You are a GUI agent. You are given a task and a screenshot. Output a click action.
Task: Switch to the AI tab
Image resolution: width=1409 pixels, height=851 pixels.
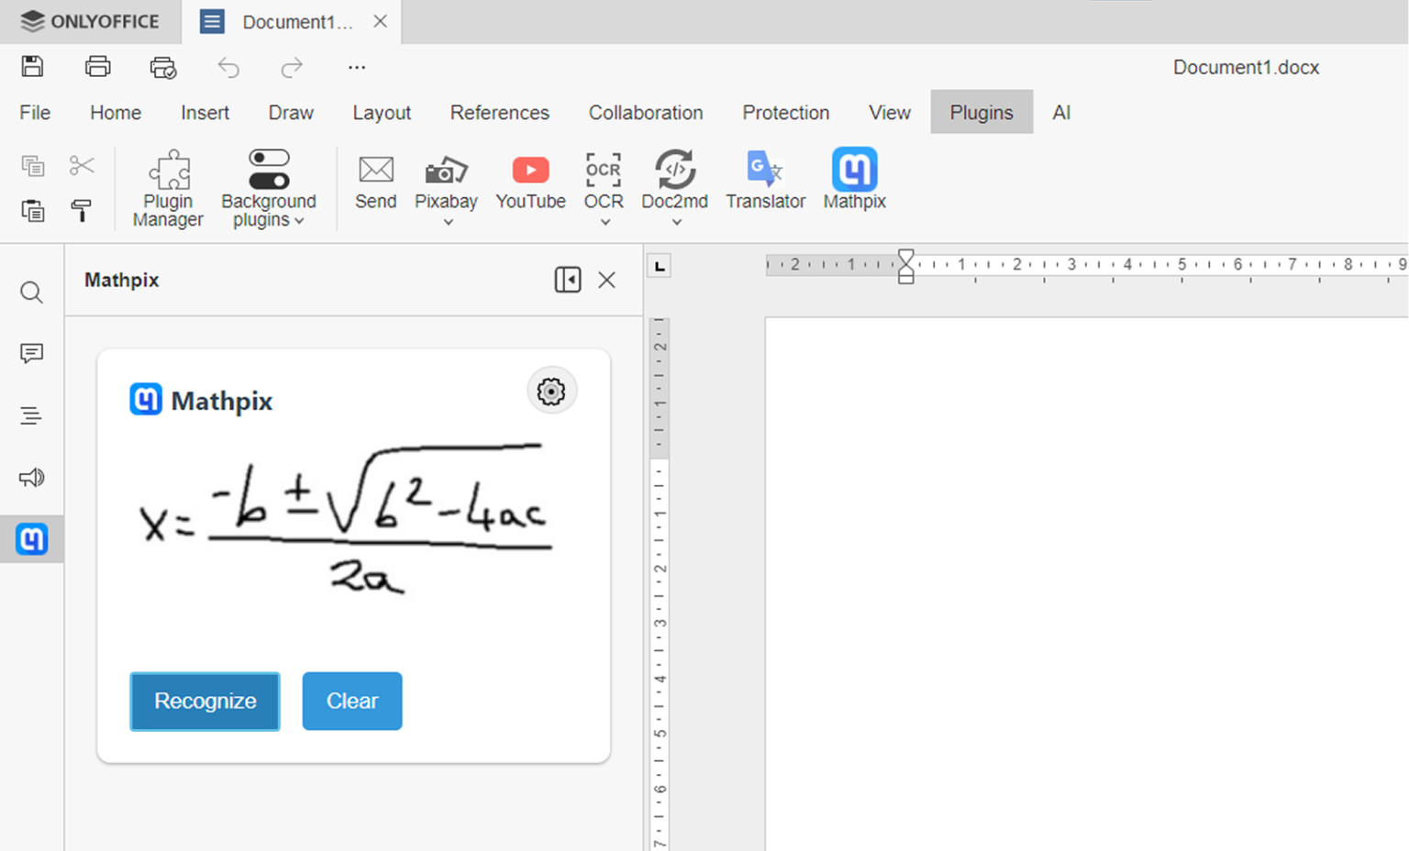(1061, 112)
